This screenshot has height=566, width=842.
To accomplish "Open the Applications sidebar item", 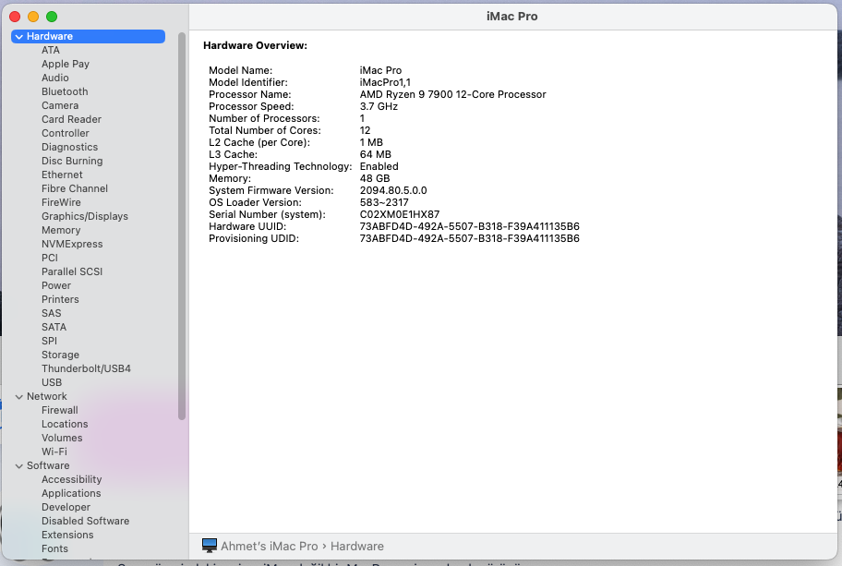I will coord(71,493).
